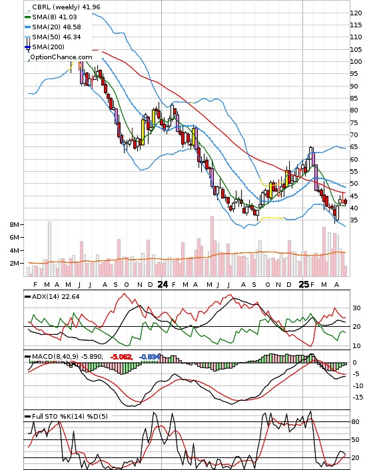The image size is (377, 470).
Task: Click the 8M volume axis label
Action: point(15,224)
